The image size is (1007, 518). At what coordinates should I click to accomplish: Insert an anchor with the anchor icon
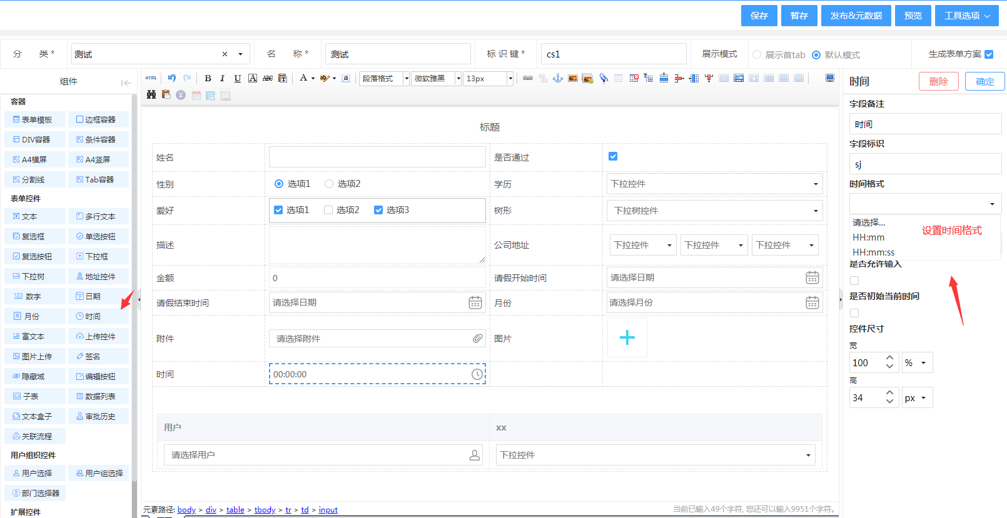click(558, 78)
